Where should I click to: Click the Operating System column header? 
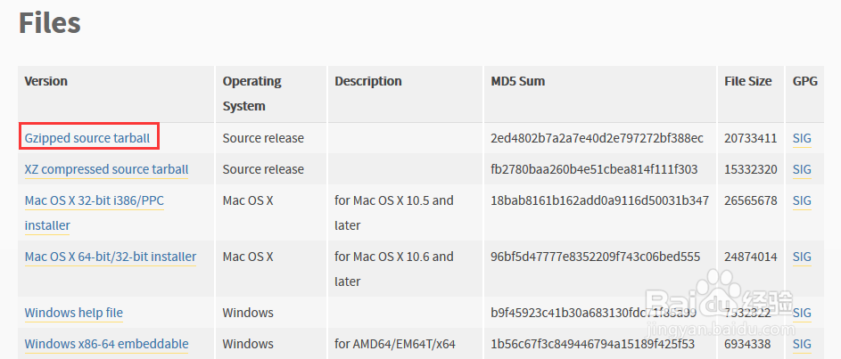tap(252, 94)
